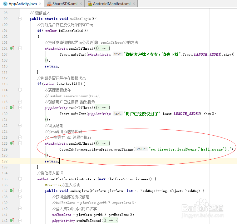
Task: Click the runOnGLThread call on line 126
Action: [x=81, y=143]
